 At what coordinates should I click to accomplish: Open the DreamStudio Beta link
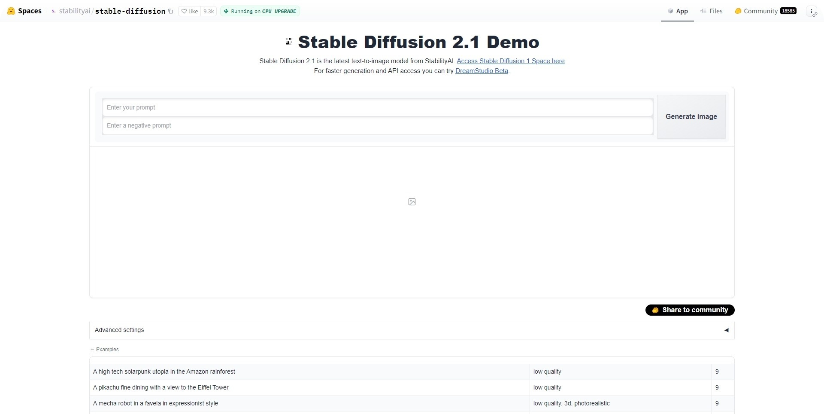482,71
